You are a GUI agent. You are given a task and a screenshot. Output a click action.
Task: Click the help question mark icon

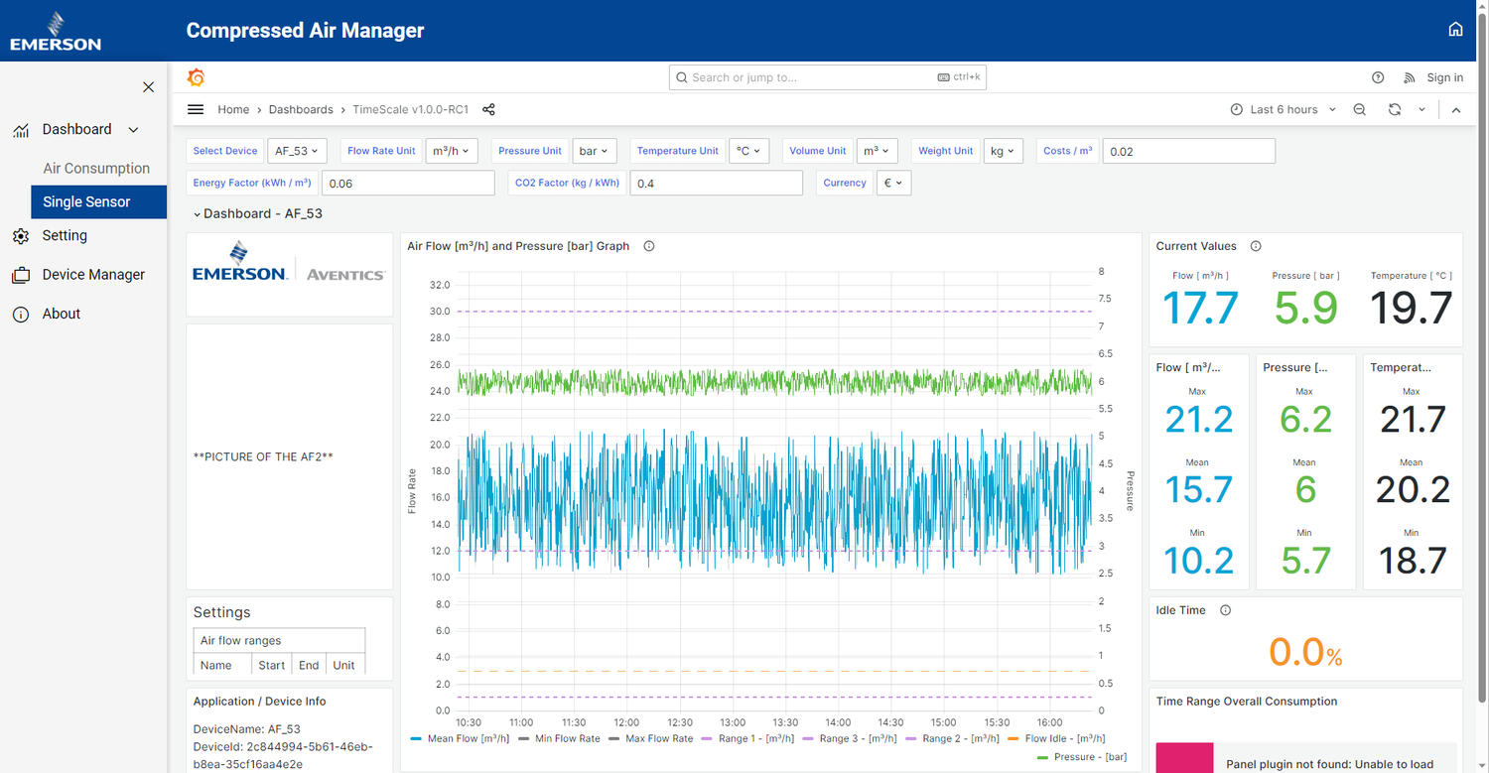click(x=1378, y=77)
